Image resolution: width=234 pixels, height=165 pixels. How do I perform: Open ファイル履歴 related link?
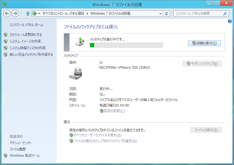pos(18,149)
